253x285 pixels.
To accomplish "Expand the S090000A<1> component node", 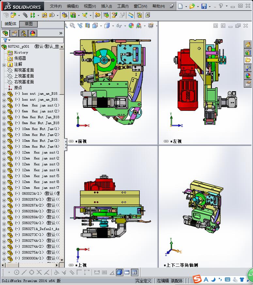I will [4, 259].
